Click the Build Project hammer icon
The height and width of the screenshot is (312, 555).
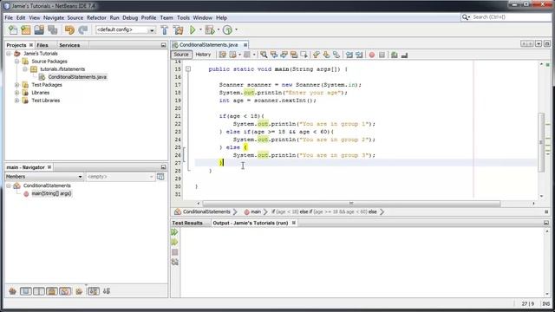[x=165, y=30]
